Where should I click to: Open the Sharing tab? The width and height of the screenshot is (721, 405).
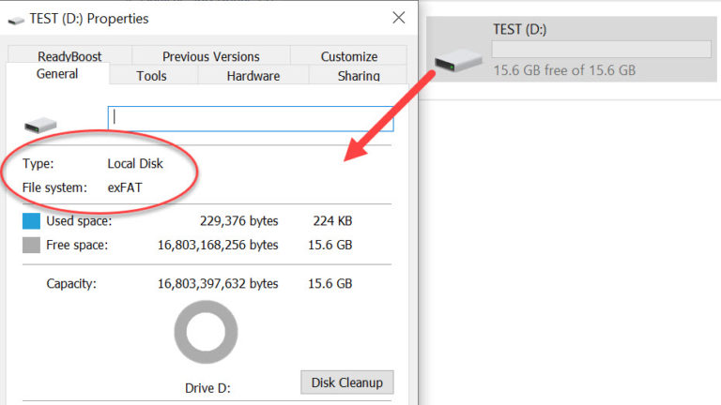point(359,76)
